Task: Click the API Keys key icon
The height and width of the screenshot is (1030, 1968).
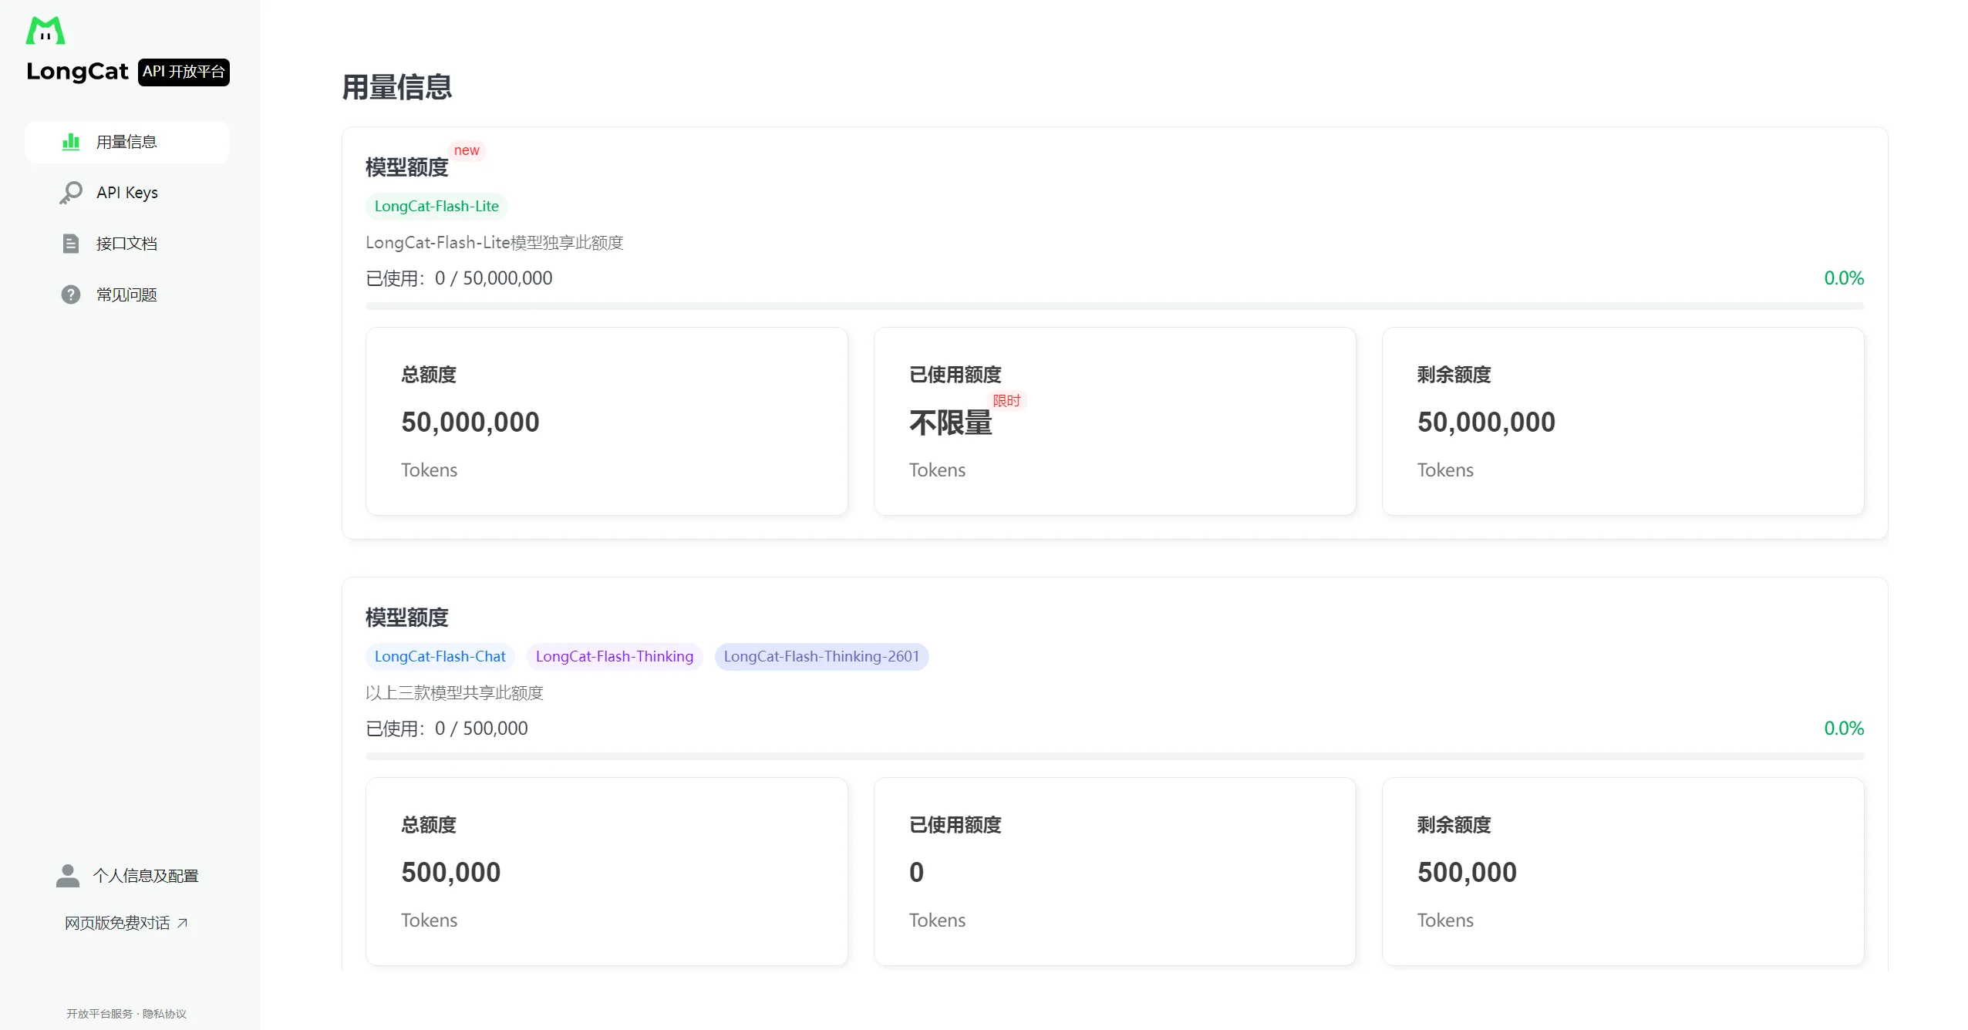Action: point(71,193)
